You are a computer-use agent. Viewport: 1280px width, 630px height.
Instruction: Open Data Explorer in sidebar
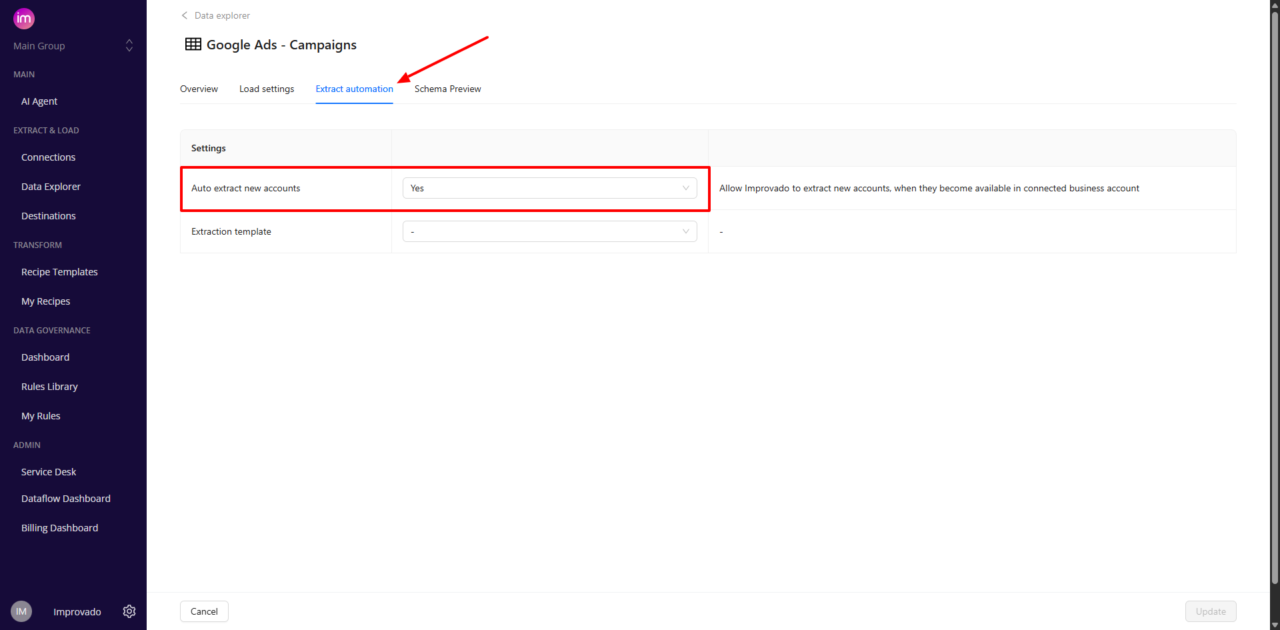coord(51,187)
